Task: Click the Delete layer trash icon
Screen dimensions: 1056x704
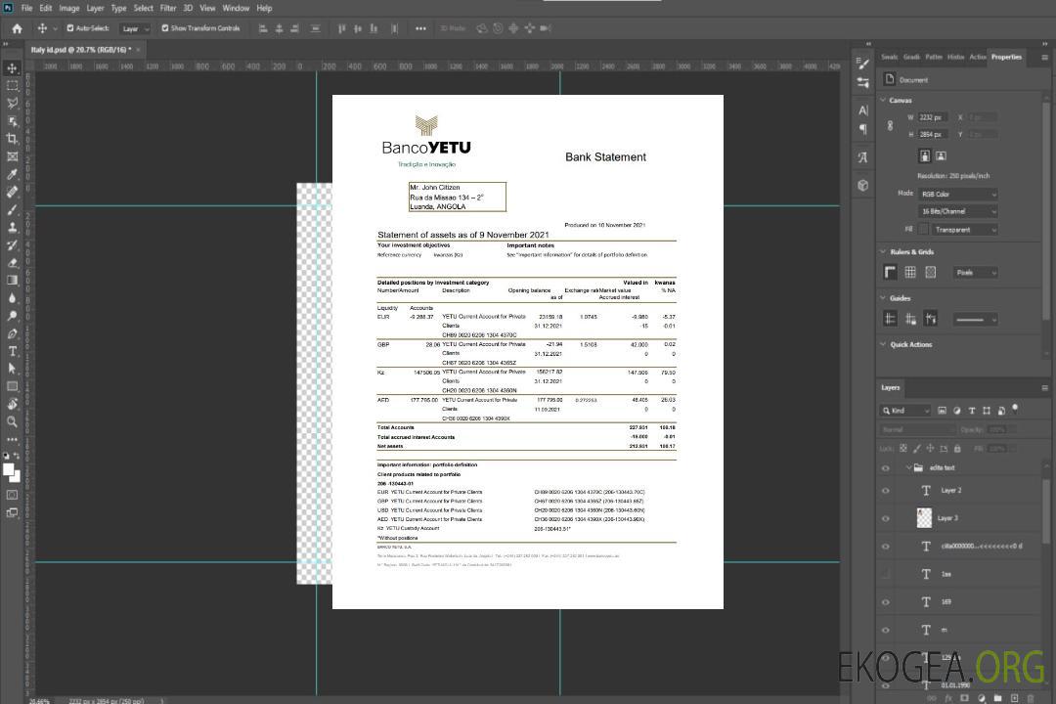Action: point(1029,698)
